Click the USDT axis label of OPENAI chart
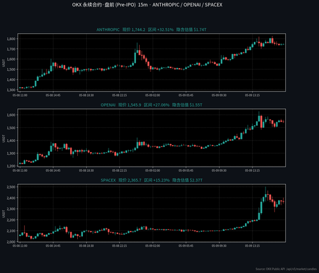This screenshot has width=319, height=273. [x=4, y=138]
